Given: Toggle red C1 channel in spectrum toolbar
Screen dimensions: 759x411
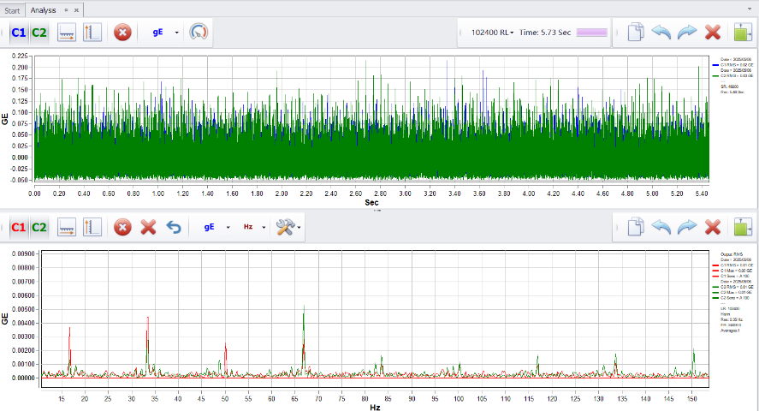Looking at the screenshot, I should click(x=18, y=227).
